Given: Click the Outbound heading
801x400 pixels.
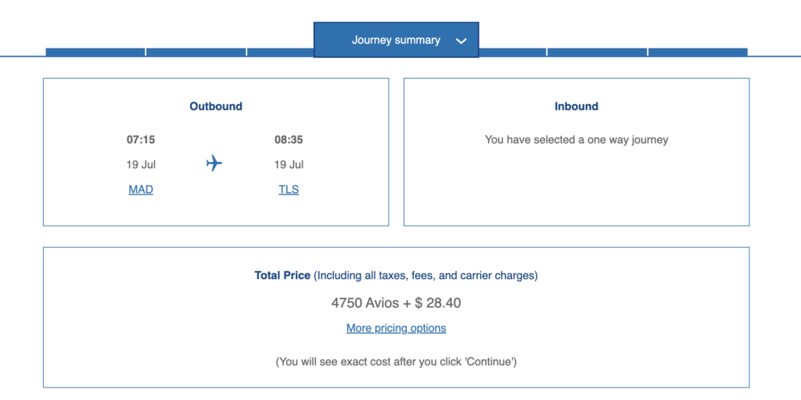Looking at the screenshot, I should click(x=216, y=106).
